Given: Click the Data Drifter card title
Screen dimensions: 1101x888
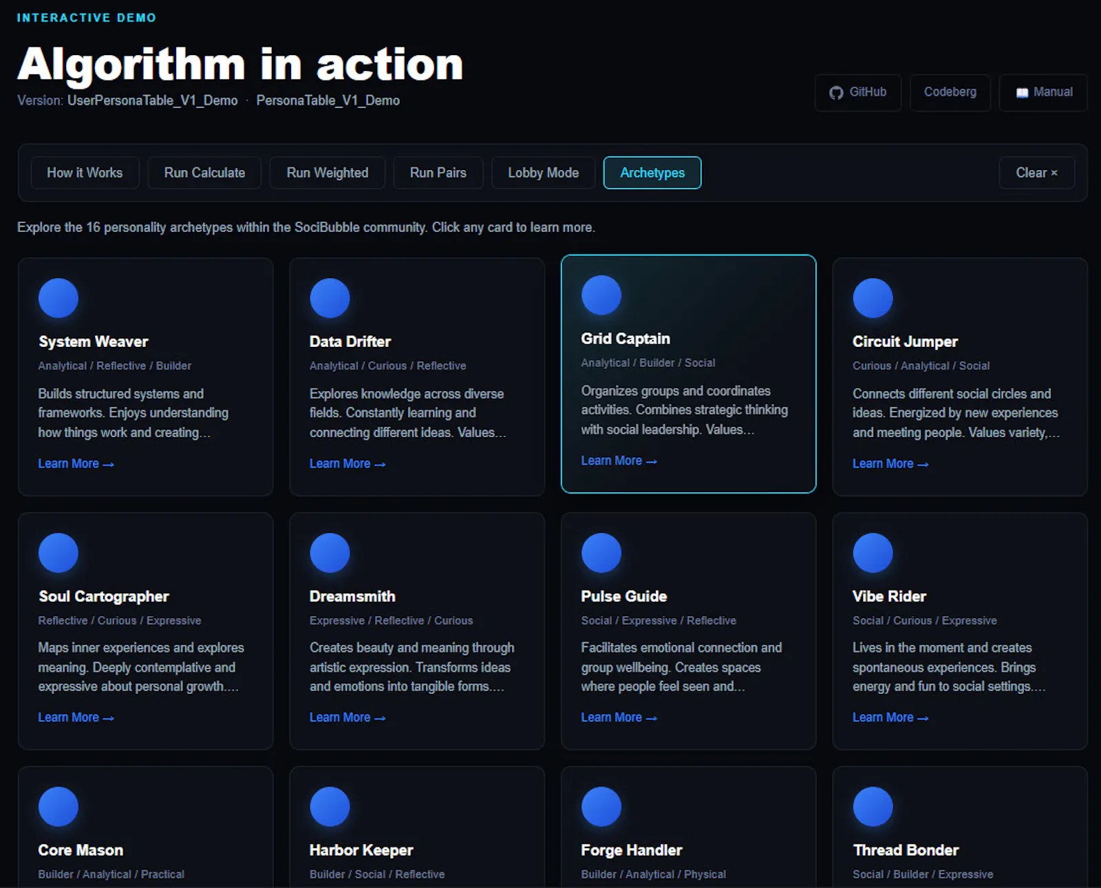Looking at the screenshot, I should (x=350, y=341).
